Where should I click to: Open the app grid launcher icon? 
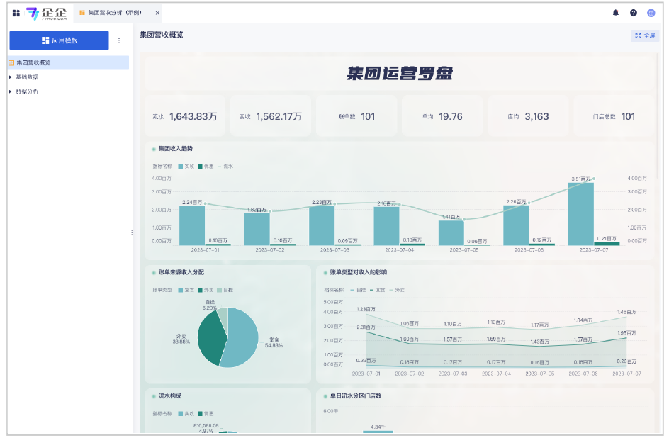pos(16,13)
